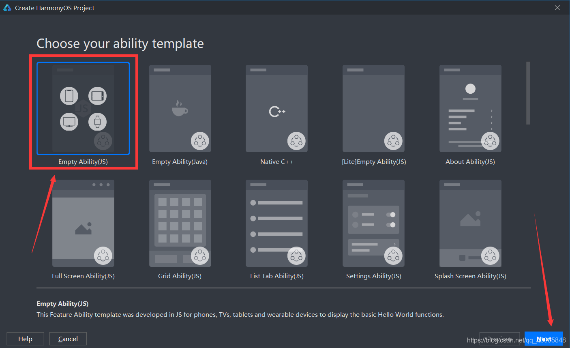Screen dimensions: 570x348
Task: Choose the About Ability(JS) template card
Action: pyautogui.click(x=470, y=108)
